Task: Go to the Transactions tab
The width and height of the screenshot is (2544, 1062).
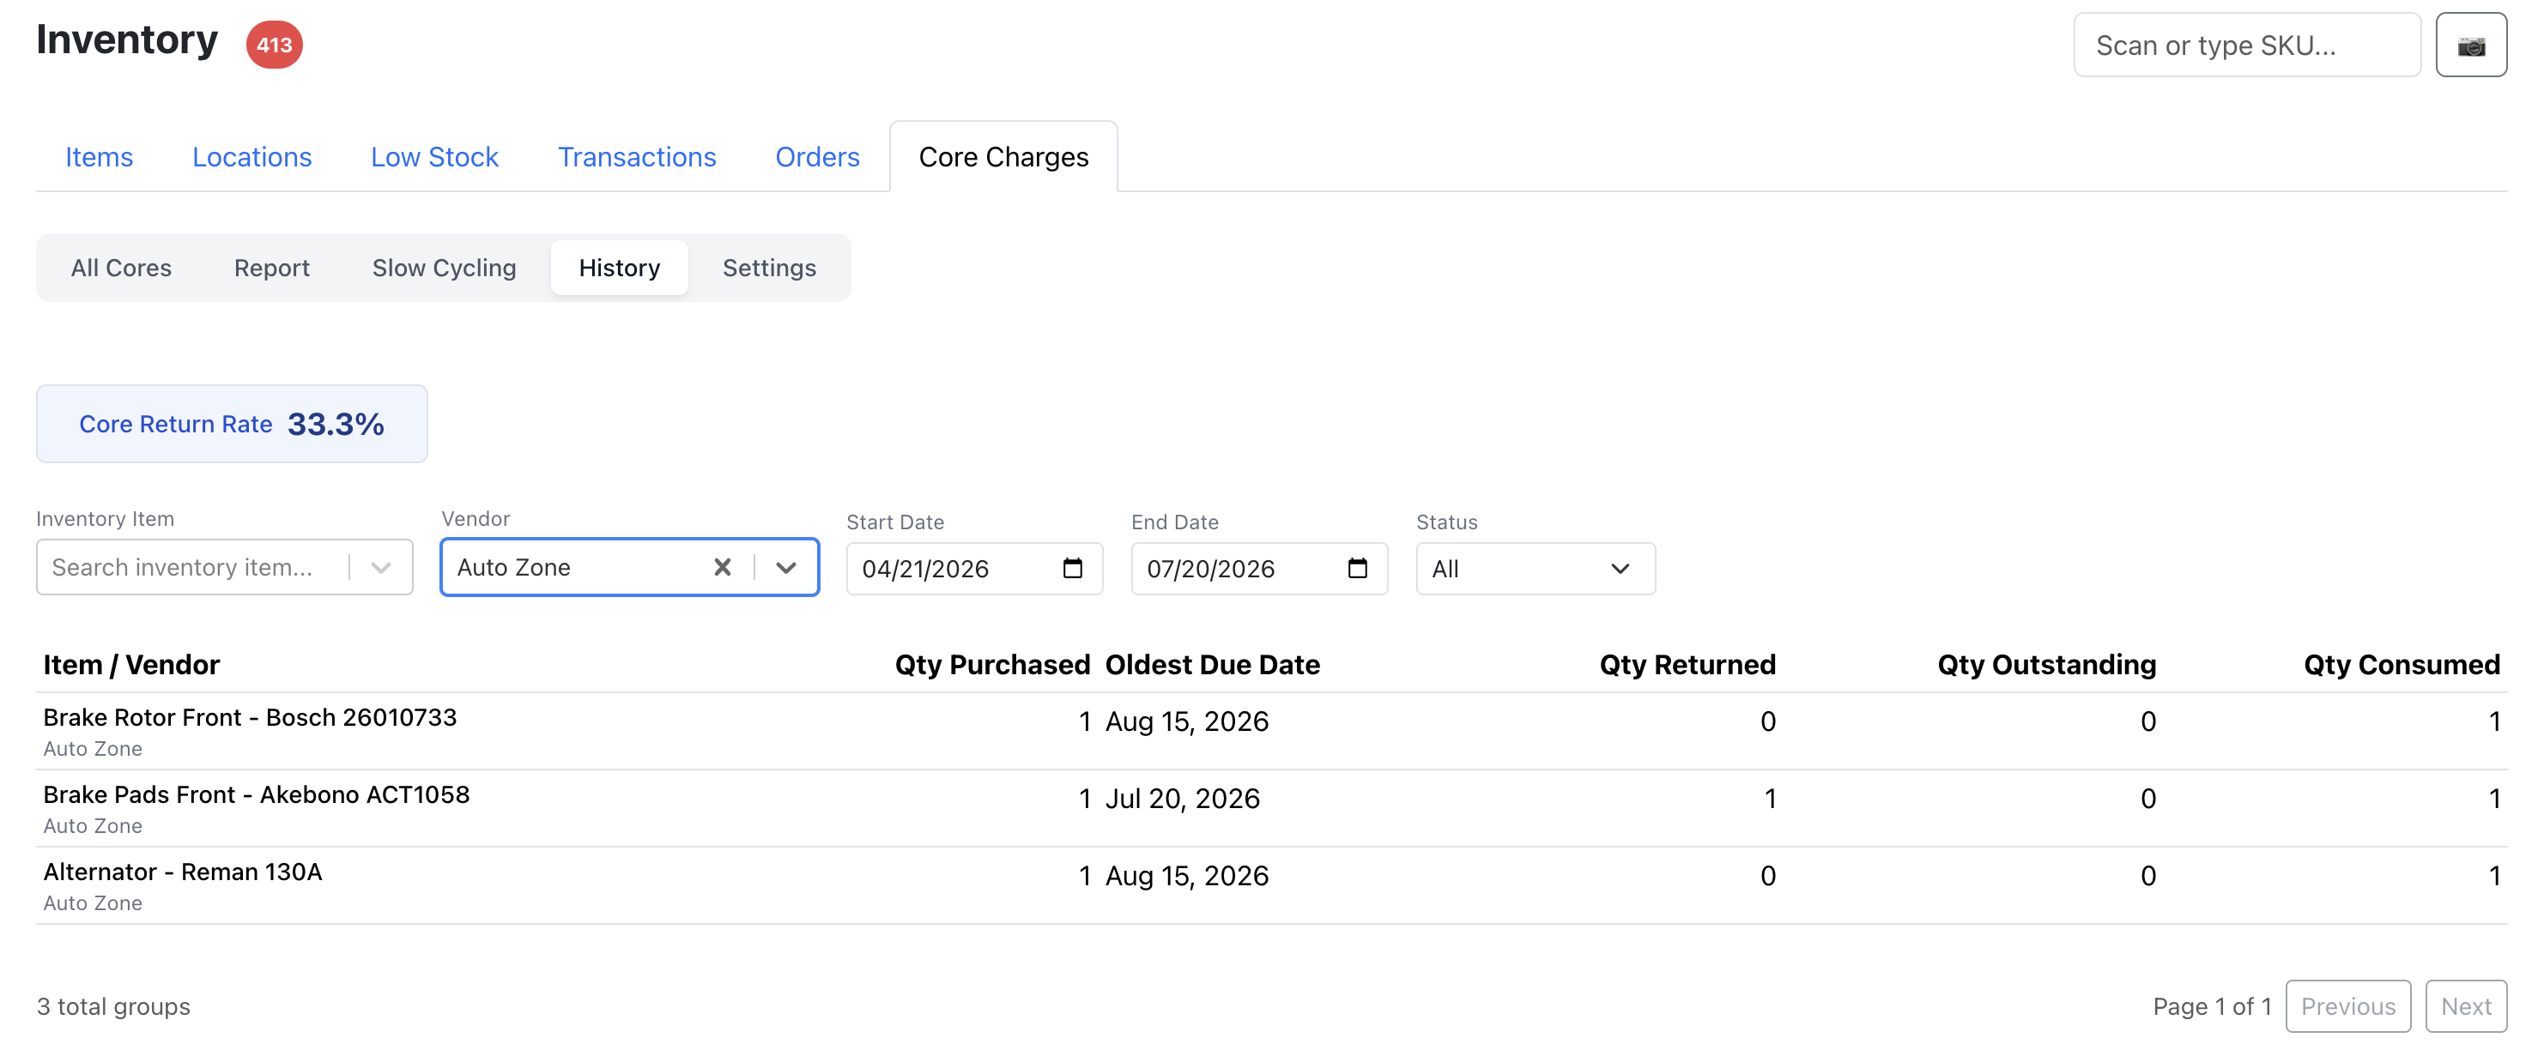Action: pyautogui.click(x=637, y=157)
